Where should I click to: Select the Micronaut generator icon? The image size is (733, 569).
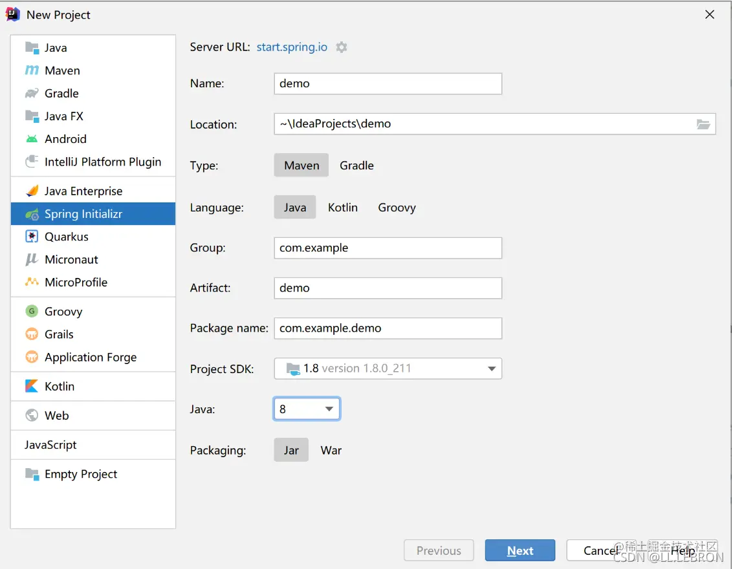pyautogui.click(x=32, y=259)
